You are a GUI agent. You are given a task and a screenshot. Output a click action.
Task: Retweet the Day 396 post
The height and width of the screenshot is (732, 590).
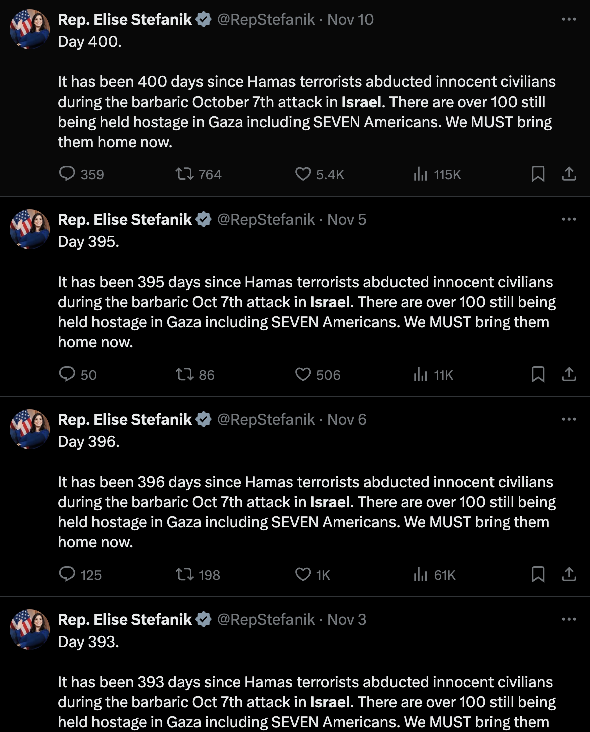pyautogui.click(x=184, y=574)
